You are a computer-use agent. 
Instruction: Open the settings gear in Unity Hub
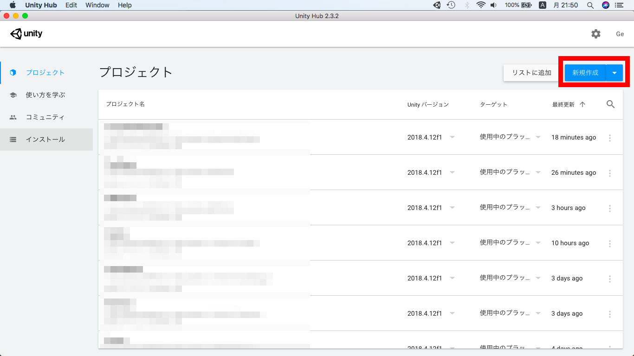point(596,34)
